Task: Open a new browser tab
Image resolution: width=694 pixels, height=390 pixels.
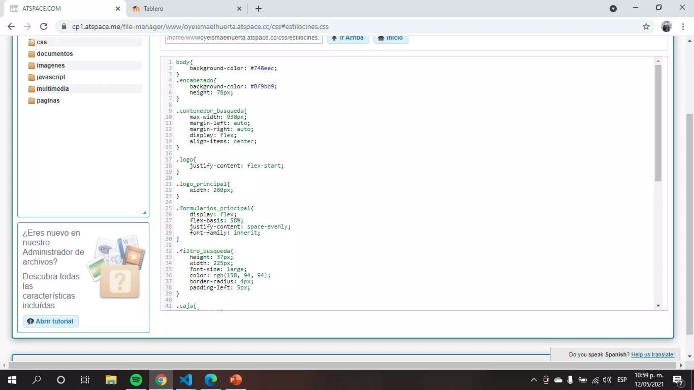Action: 259,8
